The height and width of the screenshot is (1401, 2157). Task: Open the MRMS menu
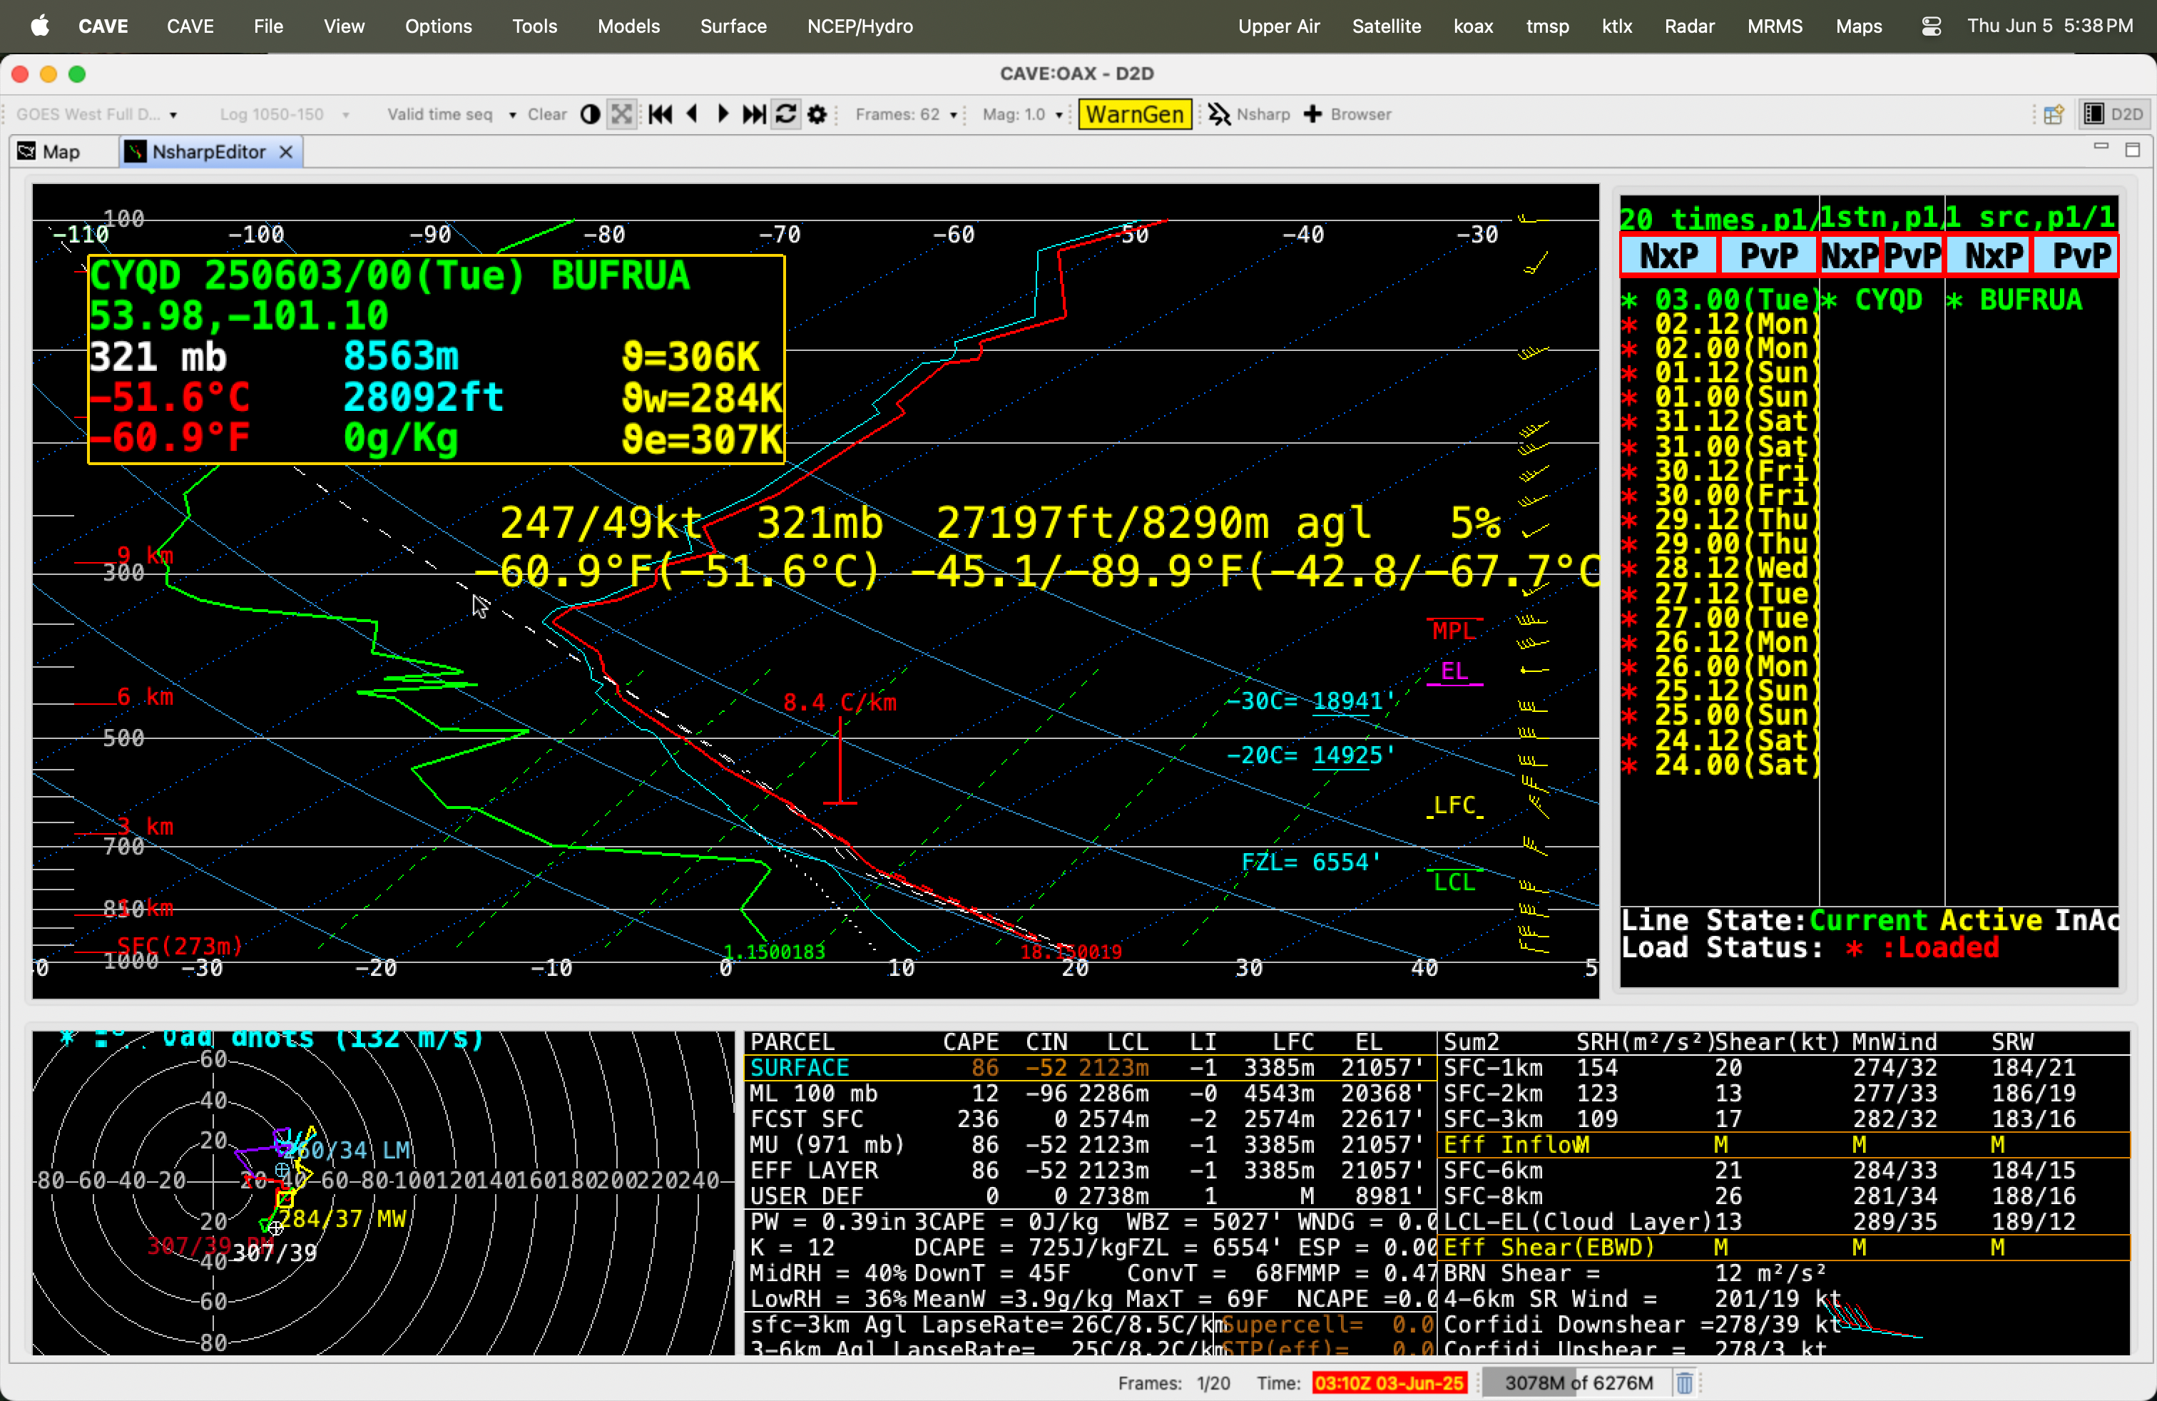(x=1775, y=26)
